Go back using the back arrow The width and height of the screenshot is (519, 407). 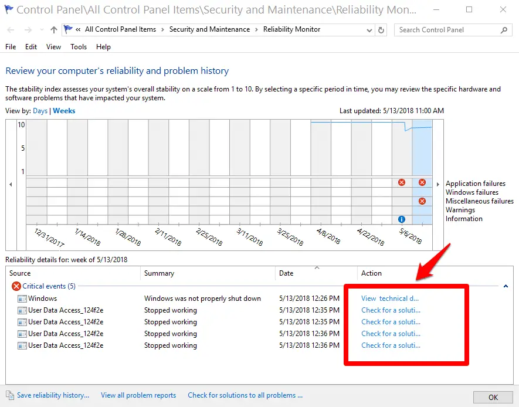point(11,30)
